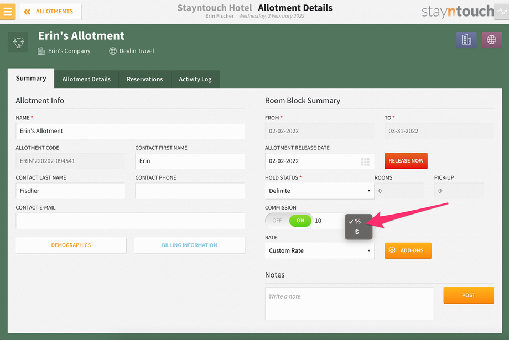The image size is (509, 340).
Task: Switch to the Summary tab
Action: coord(31,78)
